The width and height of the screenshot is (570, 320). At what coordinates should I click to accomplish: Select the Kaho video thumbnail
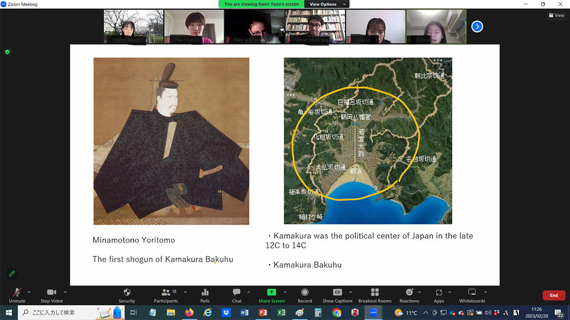click(376, 26)
